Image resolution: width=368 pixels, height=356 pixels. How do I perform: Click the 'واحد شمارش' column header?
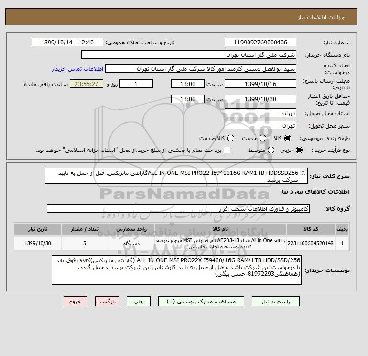[x=131, y=229]
